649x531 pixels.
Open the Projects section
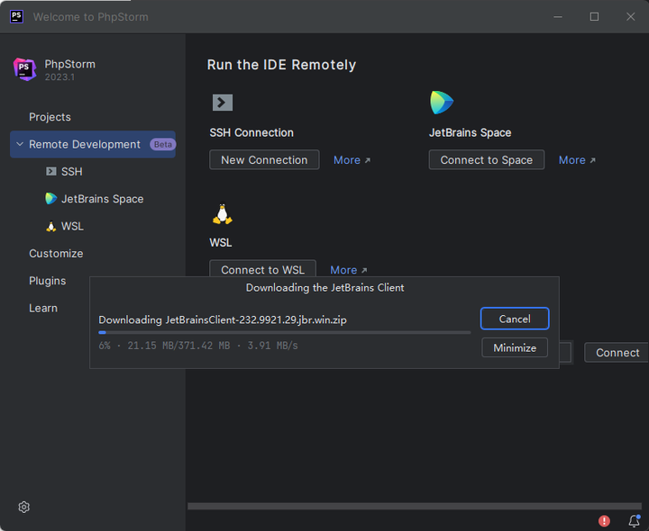(50, 117)
